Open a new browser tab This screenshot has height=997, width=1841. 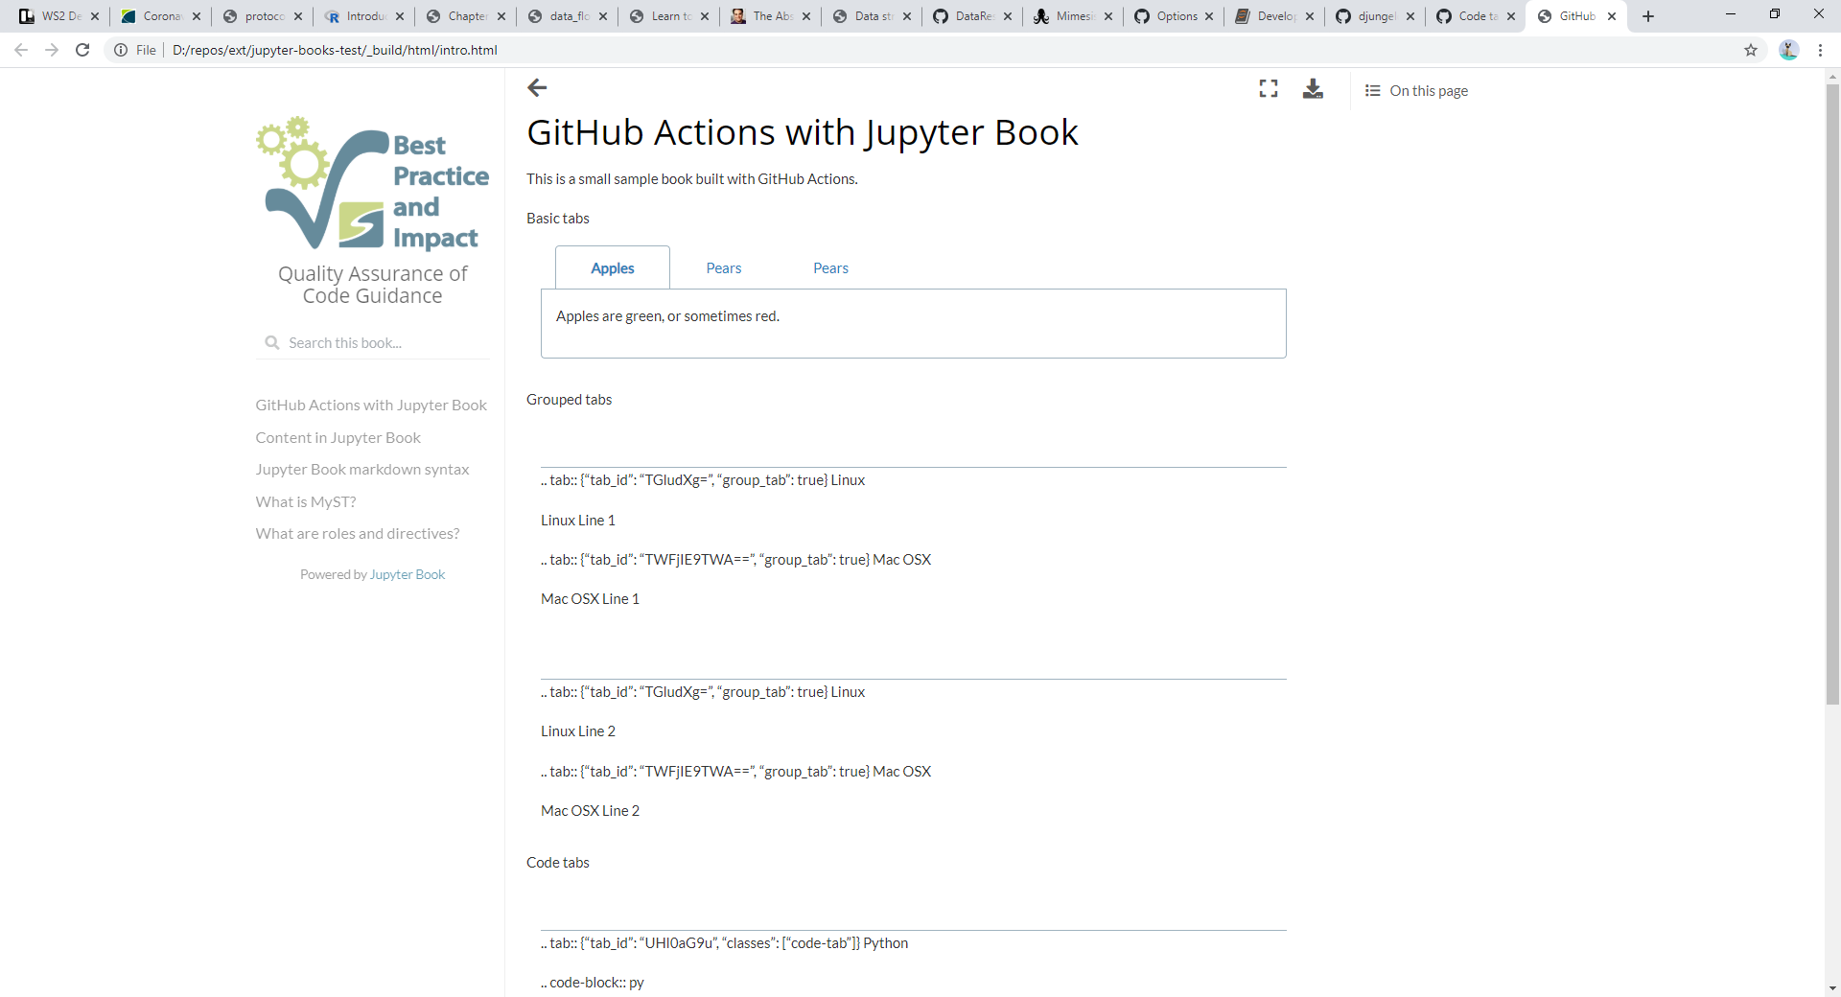(x=1648, y=16)
